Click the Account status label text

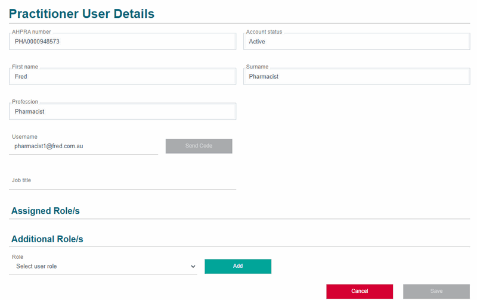pos(264,32)
